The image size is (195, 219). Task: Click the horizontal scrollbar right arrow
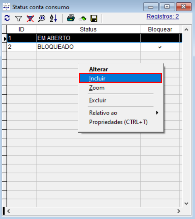pyautogui.click(x=179, y=211)
